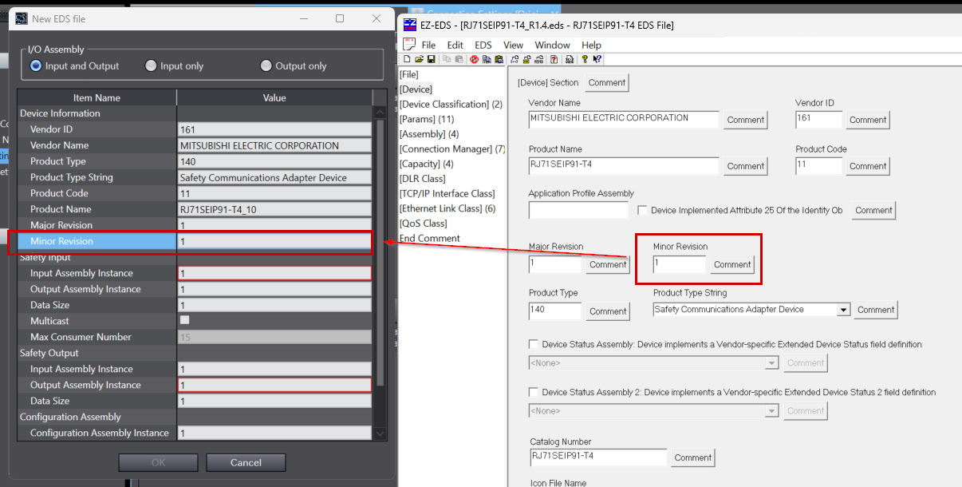Screen dimensions: 962x487
Task: Select the [File] section in the tree
Action: tap(408, 74)
